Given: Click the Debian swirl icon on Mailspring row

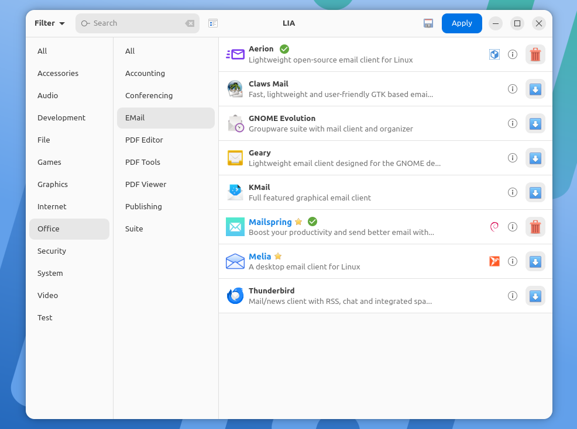Looking at the screenshot, I should pyautogui.click(x=494, y=227).
